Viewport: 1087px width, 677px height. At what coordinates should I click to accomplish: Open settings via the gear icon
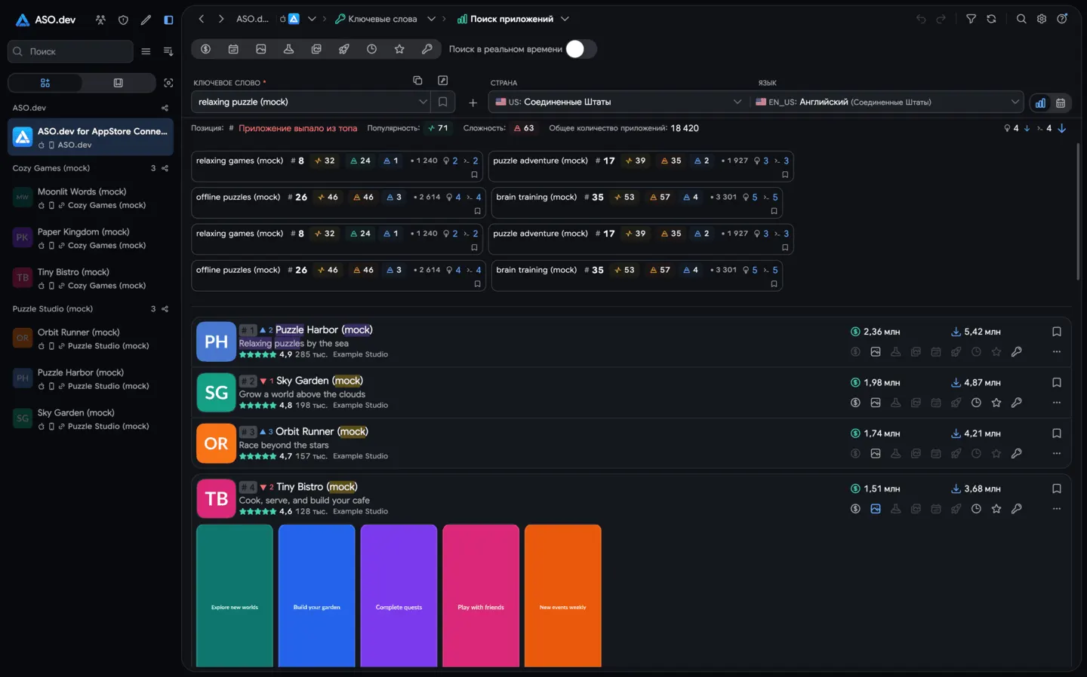click(1042, 19)
